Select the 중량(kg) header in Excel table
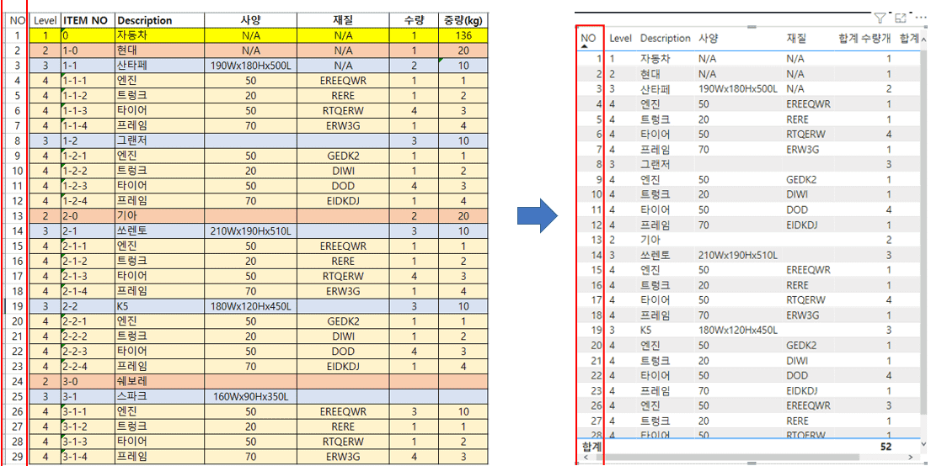Image resolution: width=931 pixels, height=466 pixels. (463, 20)
